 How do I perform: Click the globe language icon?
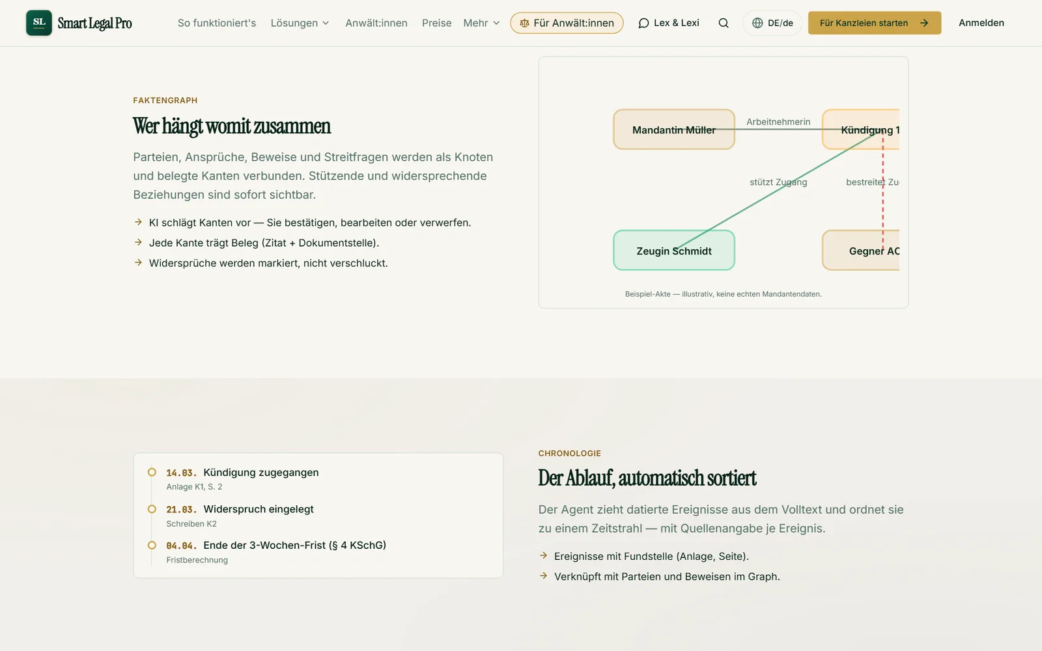[757, 23]
